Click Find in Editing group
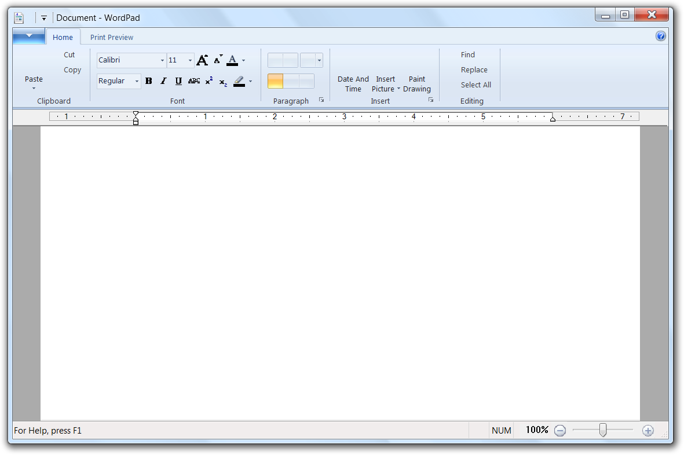Image resolution: width=684 pixels, height=455 pixels. coord(467,55)
